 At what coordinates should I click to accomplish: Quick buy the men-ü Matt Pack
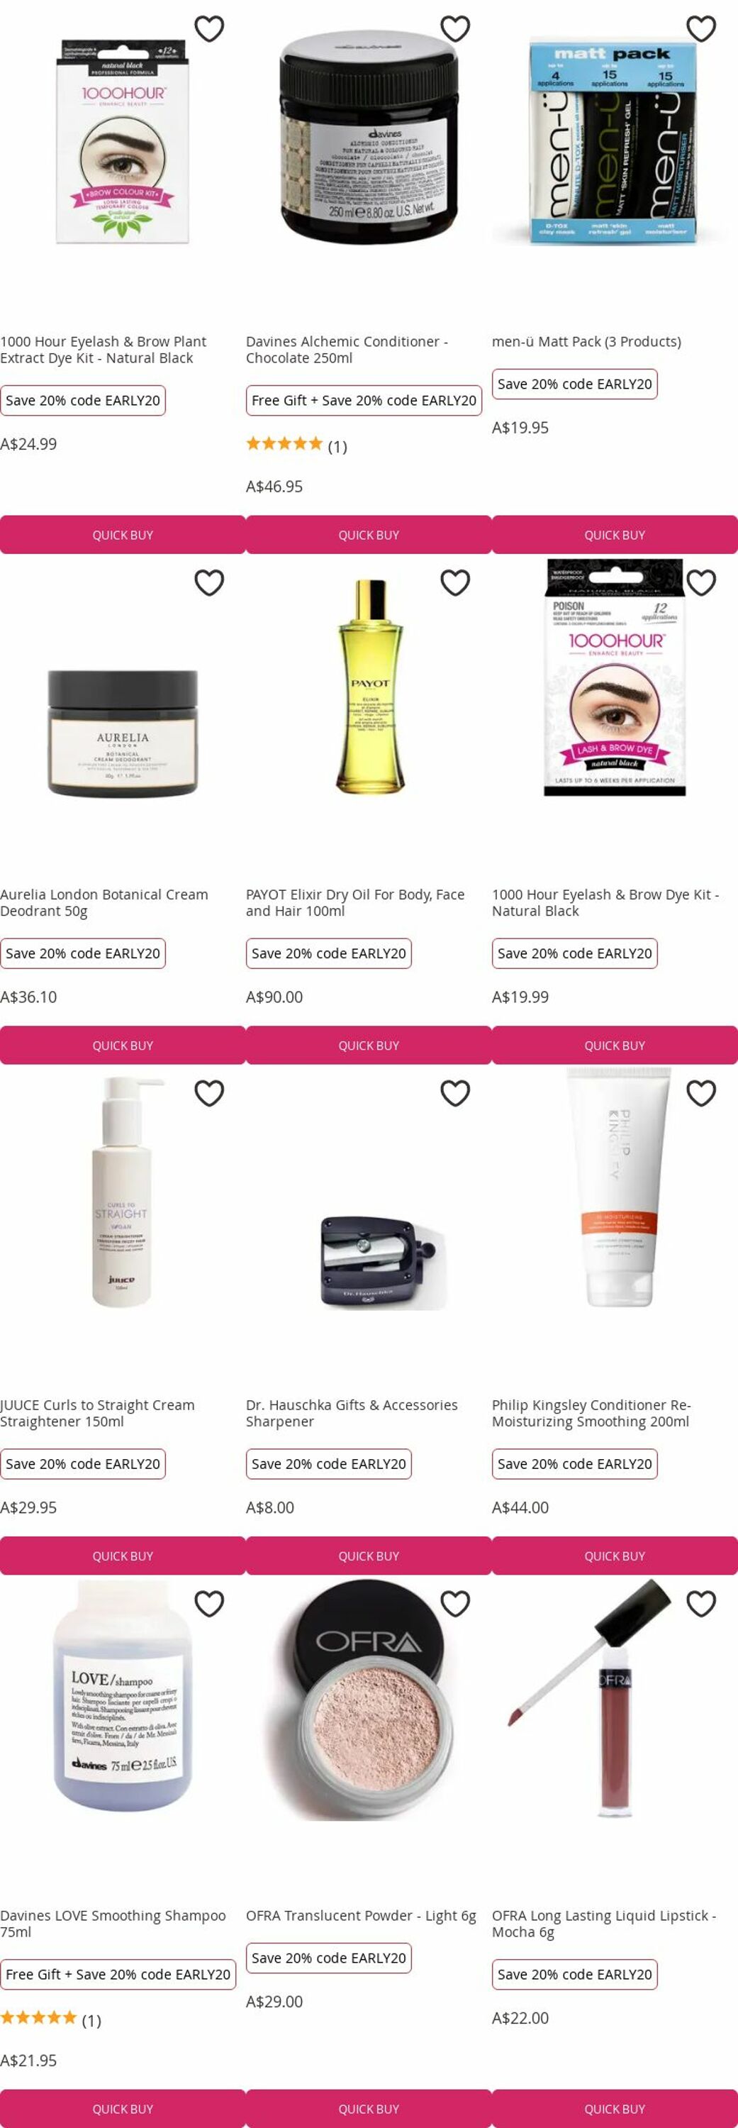coord(615,534)
